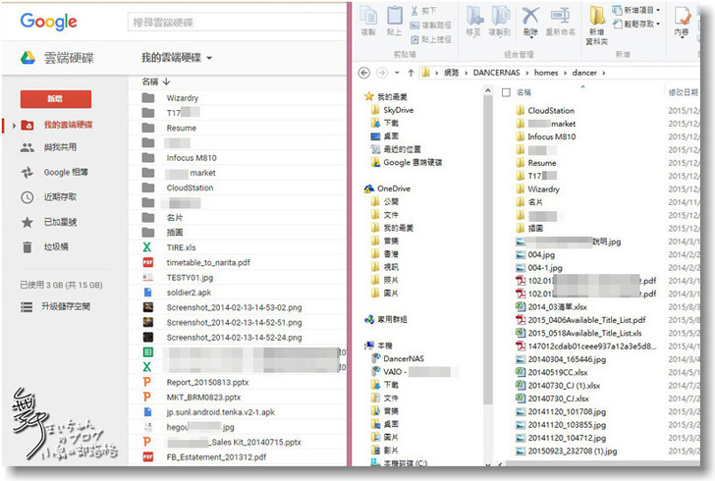Open Google 相簿 in Drive sidebar
Image resolution: width=715 pixels, height=481 pixels.
tap(66, 172)
